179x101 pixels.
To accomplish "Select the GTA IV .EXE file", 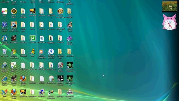I will pyautogui.click(x=42, y=38).
